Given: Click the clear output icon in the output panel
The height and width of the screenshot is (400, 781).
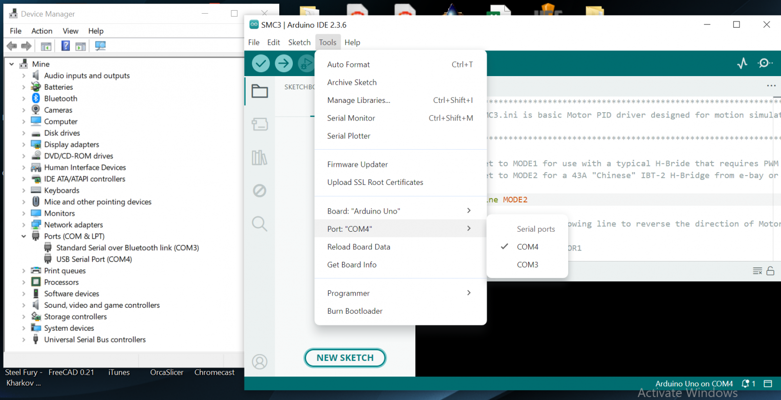Looking at the screenshot, I should point(758,271).
